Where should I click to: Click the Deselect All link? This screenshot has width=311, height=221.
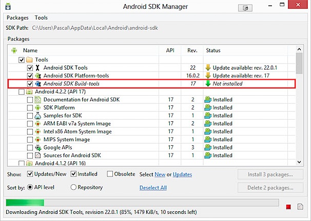coord(153,188)
